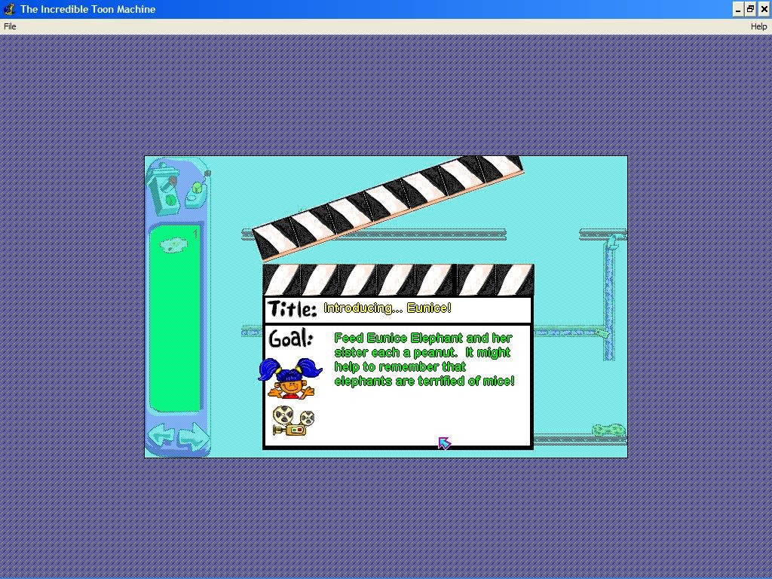Click the film projector icon on the clapboard

293,421
